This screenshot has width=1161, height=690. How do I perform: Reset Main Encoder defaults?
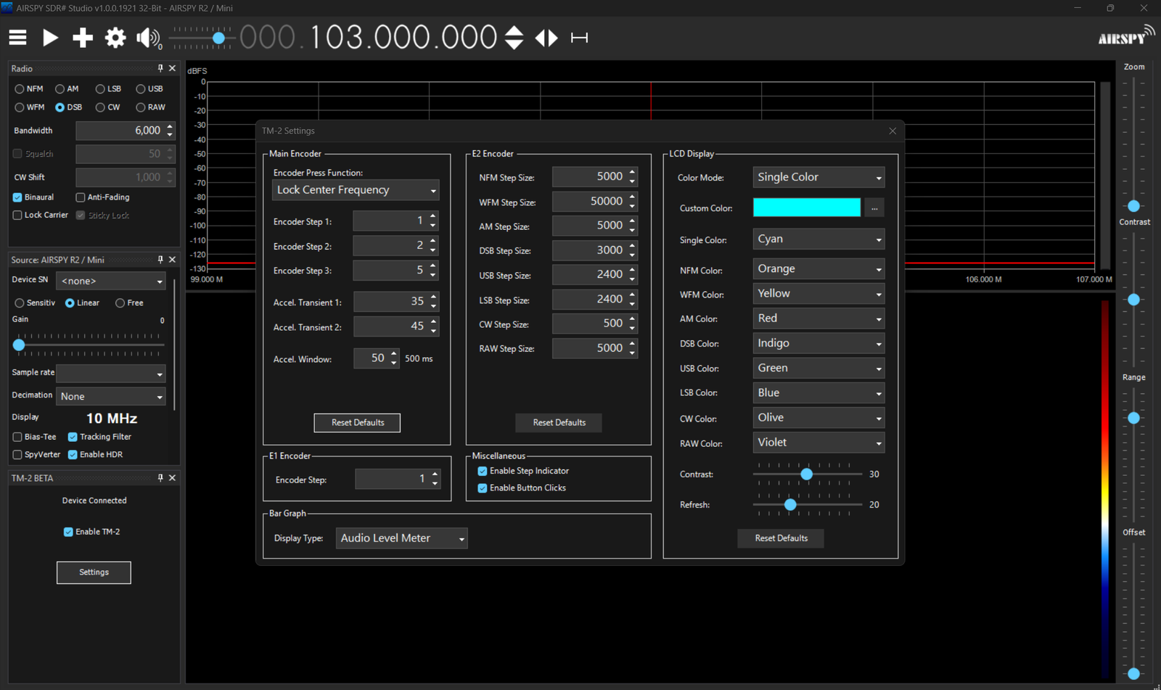(357, 422)
